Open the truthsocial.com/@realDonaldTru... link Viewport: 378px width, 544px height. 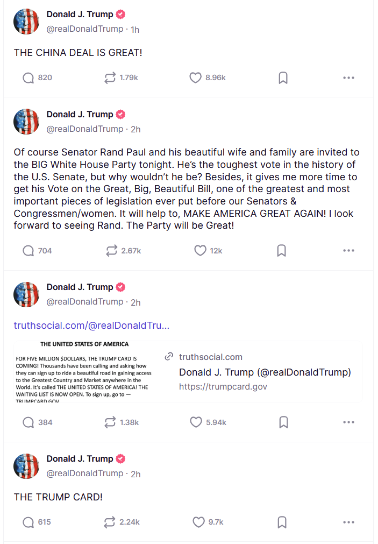coord(91,326)
